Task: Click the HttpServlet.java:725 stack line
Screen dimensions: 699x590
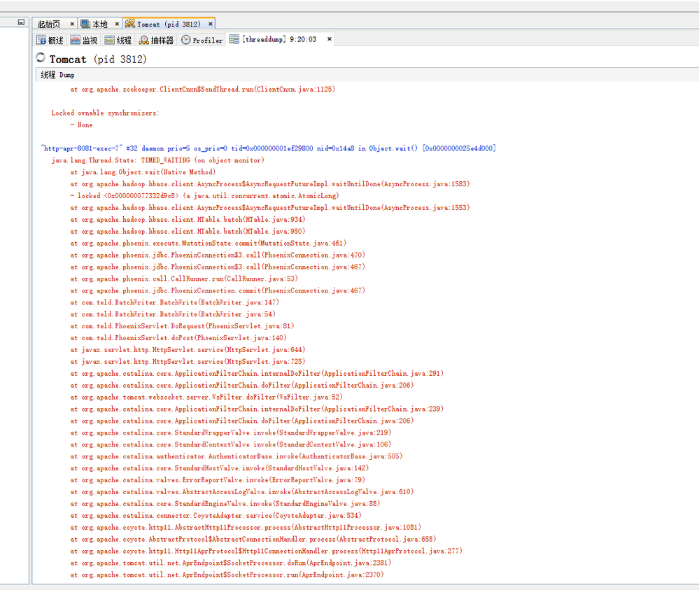Action: click(188, 362)
